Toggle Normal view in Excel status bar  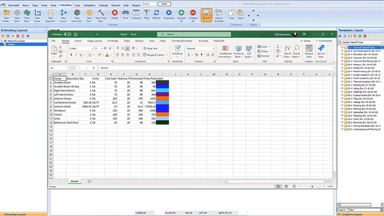tap(278, 186)
